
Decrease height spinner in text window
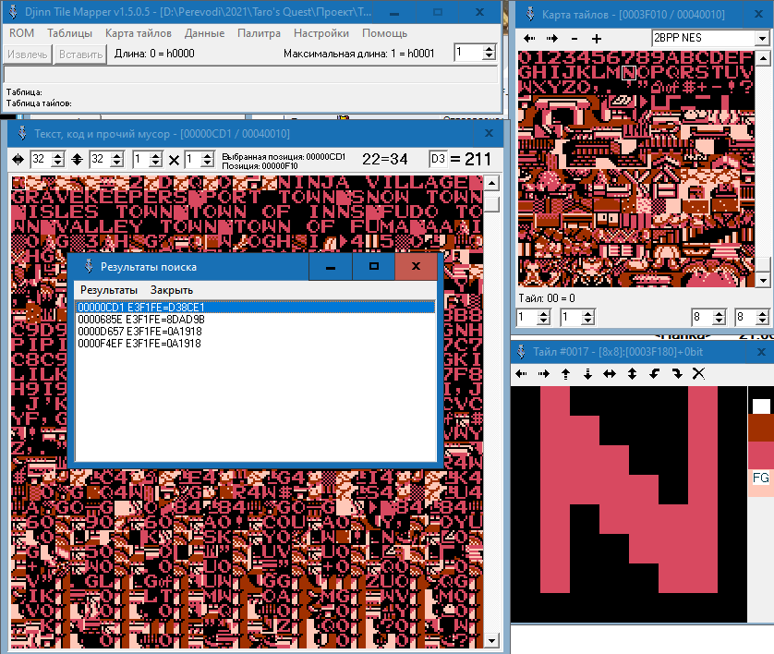pos(117,163)
